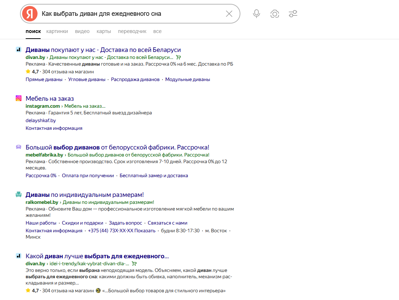The height and width of the screenshot is (300, 399).
Task: Click the divan.by favicon beside 'Какой диван лучше выбрать'
Action: pos(19,256)
